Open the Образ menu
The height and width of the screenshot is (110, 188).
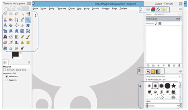click(x=71, y=9)
